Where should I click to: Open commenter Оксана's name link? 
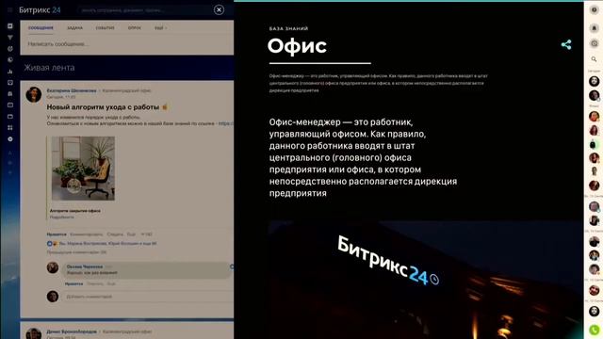[x=85, y=266]
